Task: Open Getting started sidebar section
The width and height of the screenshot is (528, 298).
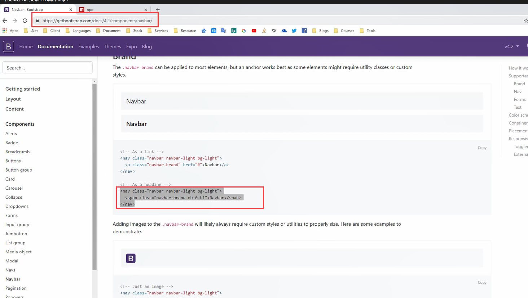Action: 23,89
